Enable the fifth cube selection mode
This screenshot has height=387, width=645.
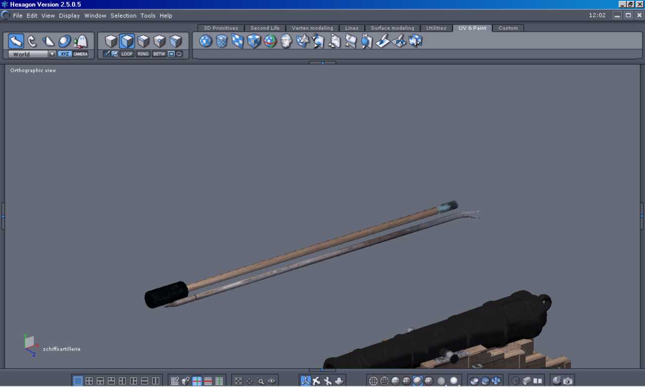(x=175, y=41)
